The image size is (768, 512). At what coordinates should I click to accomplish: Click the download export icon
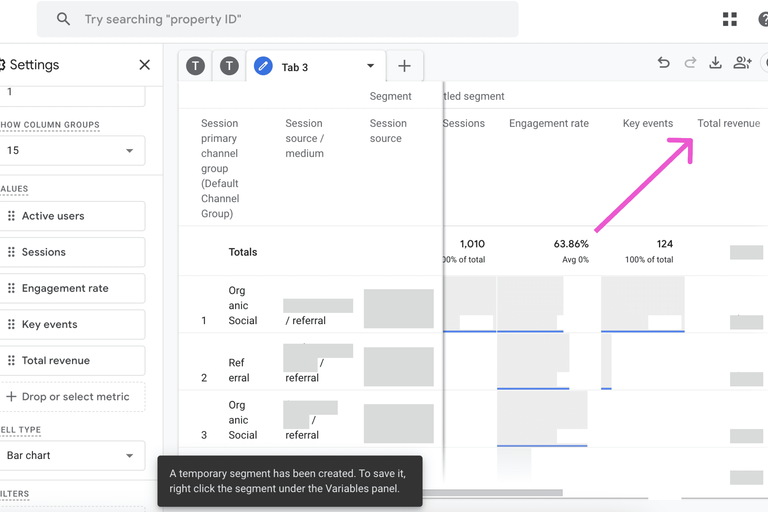(715, 62)
